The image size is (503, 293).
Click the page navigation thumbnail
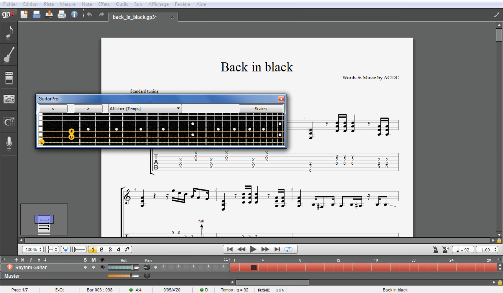(x=44, y=219)
